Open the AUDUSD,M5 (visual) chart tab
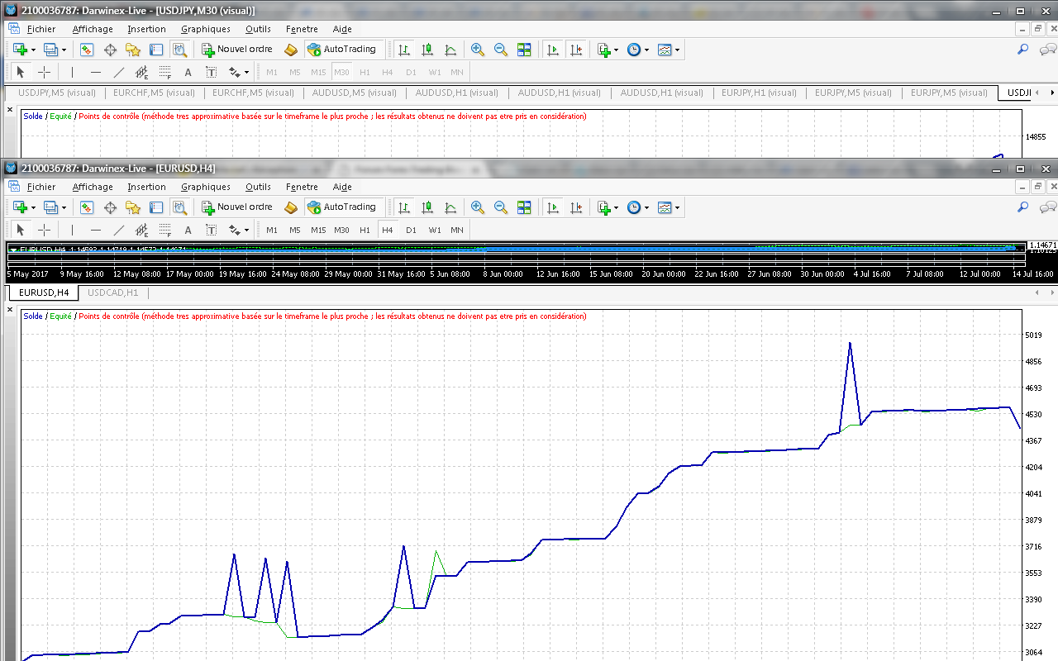Viewport: 1058px width, 661px height. (353, 93)
